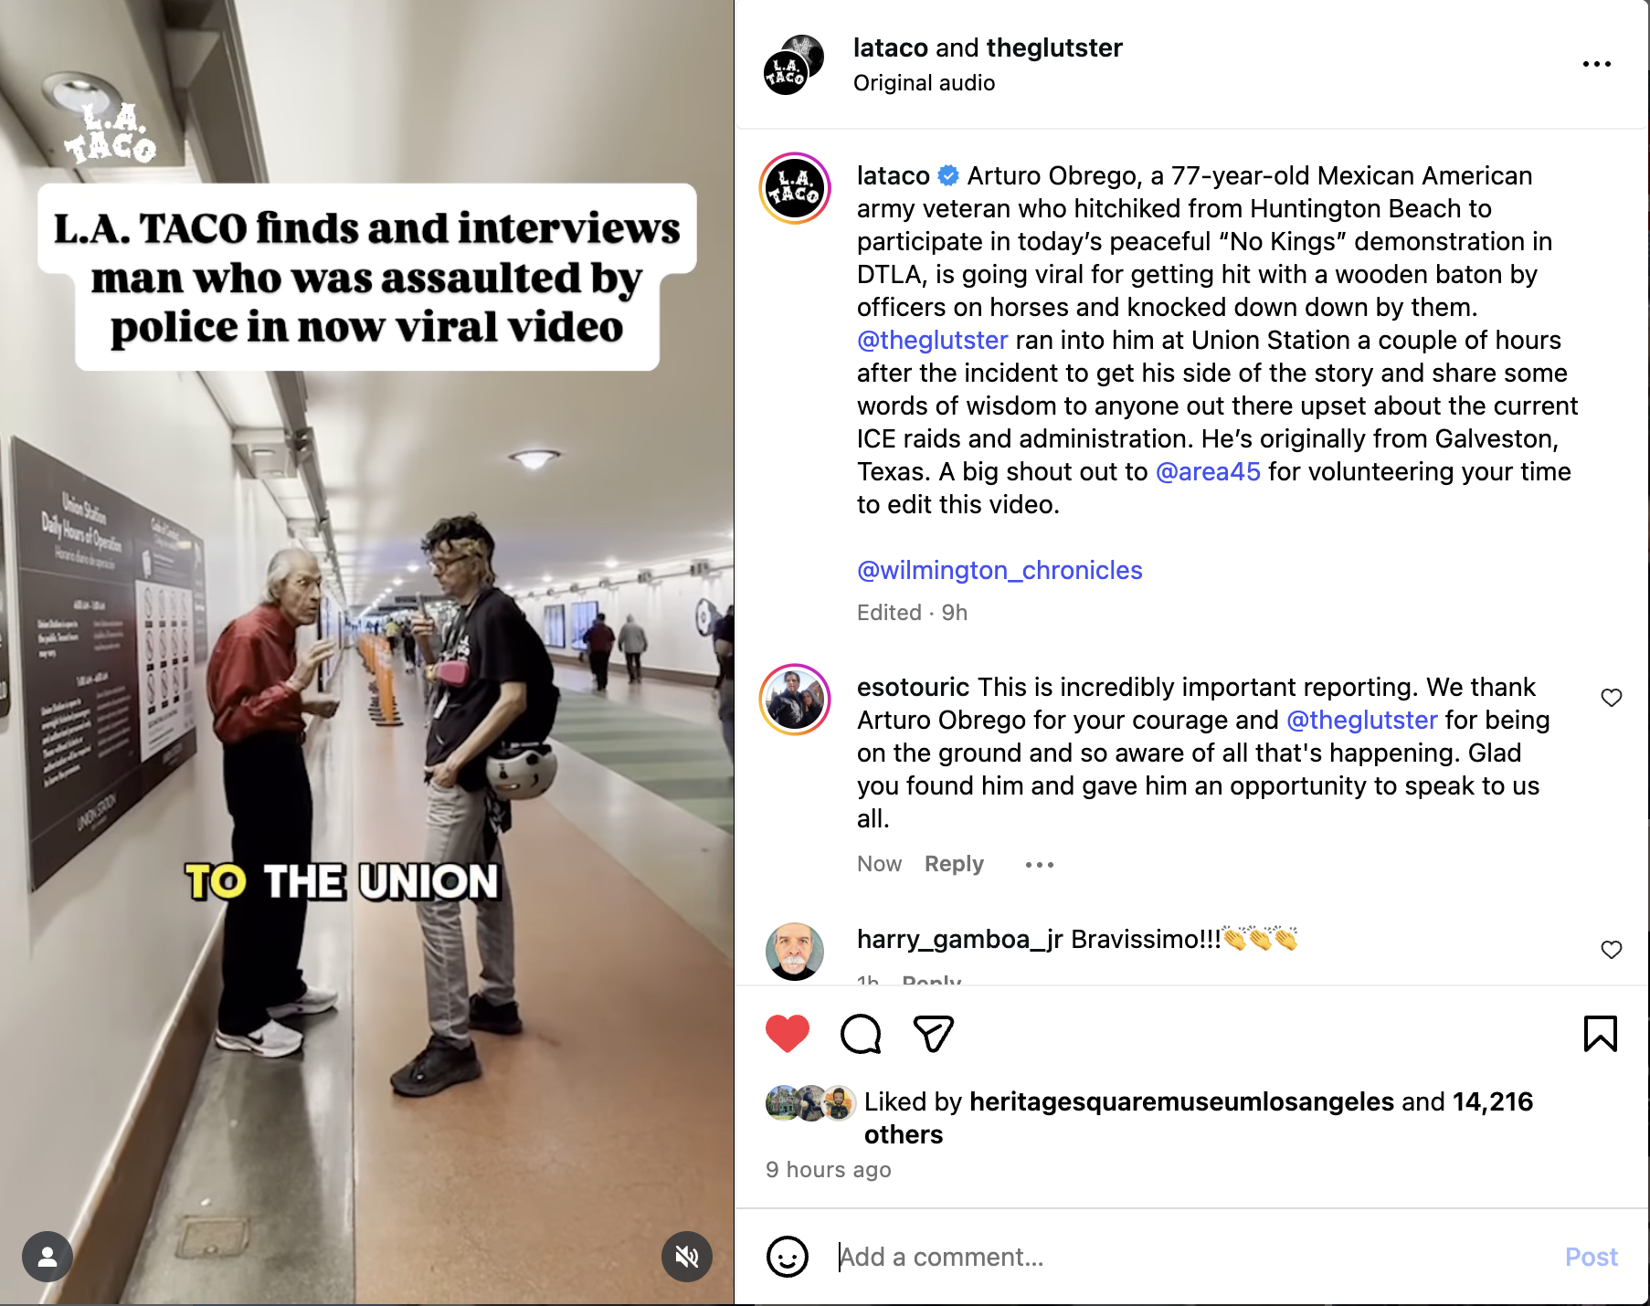This screenshot has height=1306, width=1650.
Task: Open the emoji picker smiley icon
Action: [x=788, y=1257]
